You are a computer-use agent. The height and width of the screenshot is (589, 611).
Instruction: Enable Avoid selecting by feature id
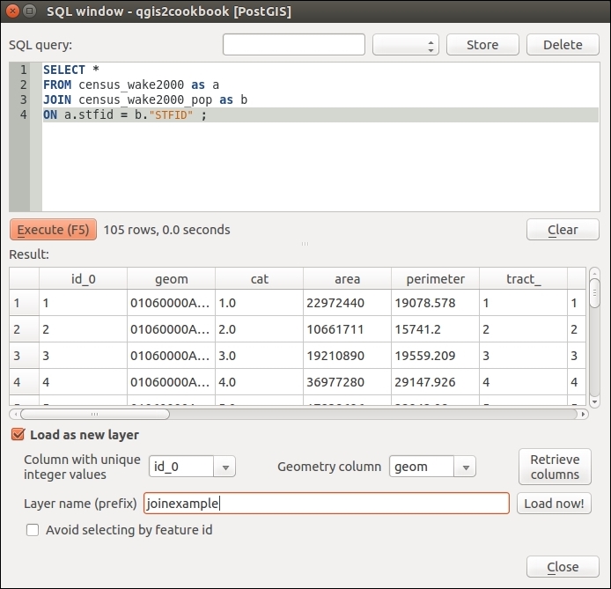[33, 530]
